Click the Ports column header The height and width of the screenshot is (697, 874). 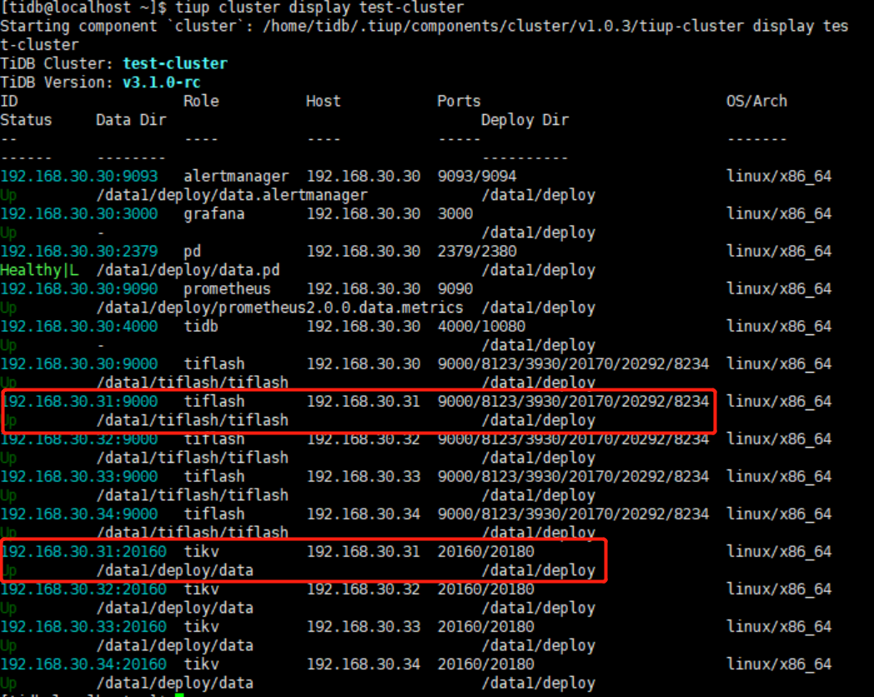tap(459, 101)
